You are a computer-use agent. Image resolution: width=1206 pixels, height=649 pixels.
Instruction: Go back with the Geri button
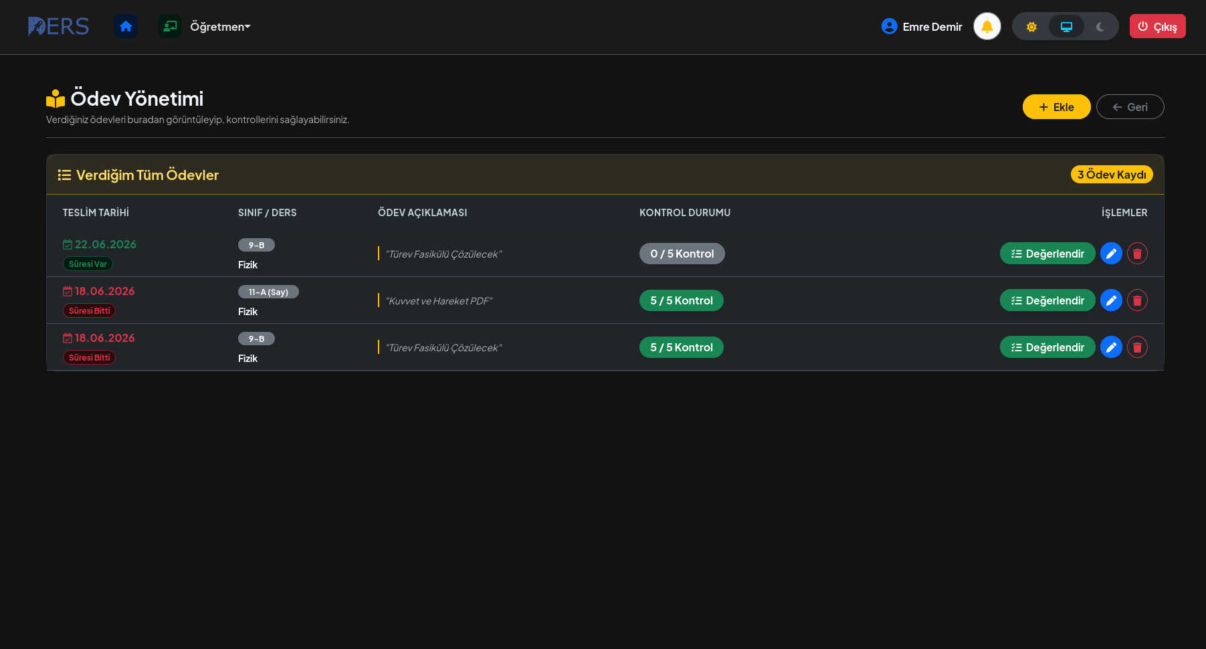1130,107
